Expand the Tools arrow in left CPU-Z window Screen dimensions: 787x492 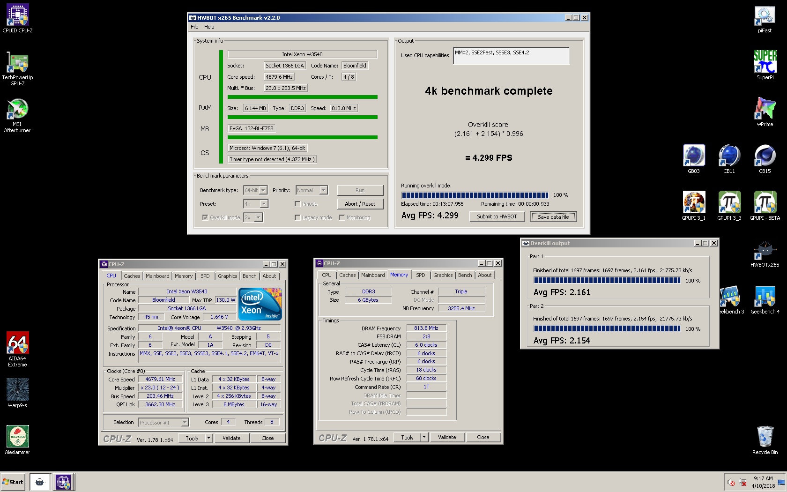click(209, 438)
